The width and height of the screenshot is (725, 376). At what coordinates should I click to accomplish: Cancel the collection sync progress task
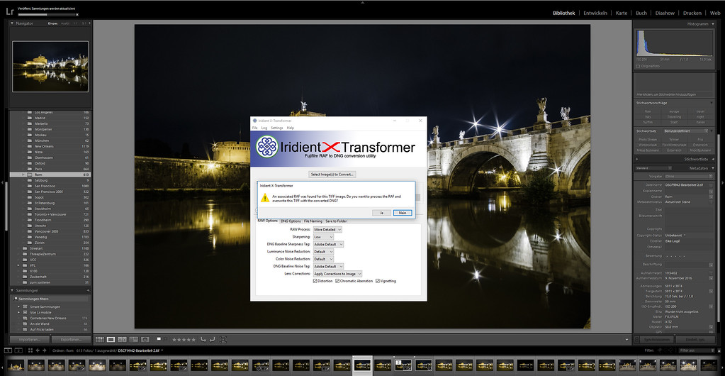pos(77,15)
